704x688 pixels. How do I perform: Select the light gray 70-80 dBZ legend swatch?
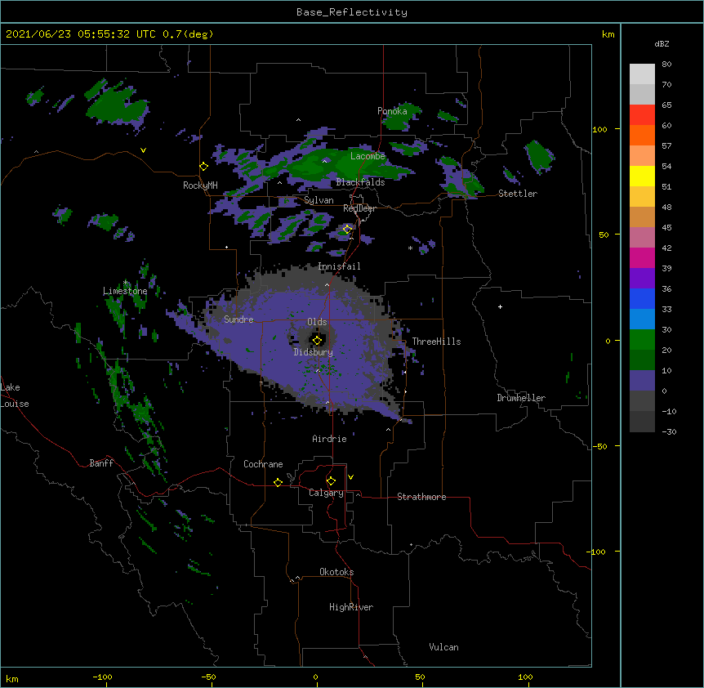[642, 74]
